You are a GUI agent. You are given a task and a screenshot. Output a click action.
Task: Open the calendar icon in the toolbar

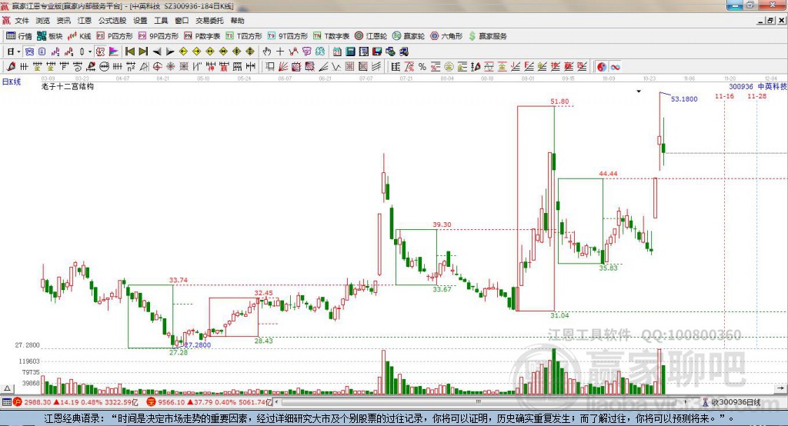[x=337, y=52]
